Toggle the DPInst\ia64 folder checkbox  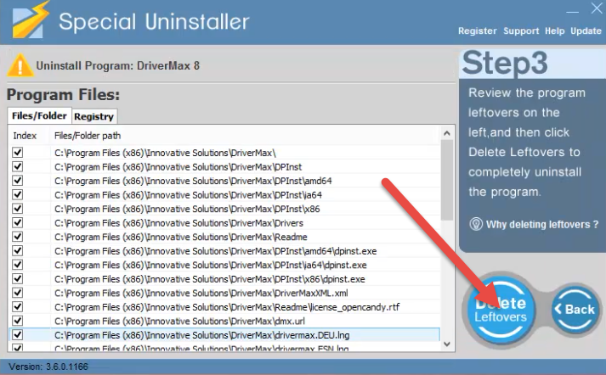(17, 194)
